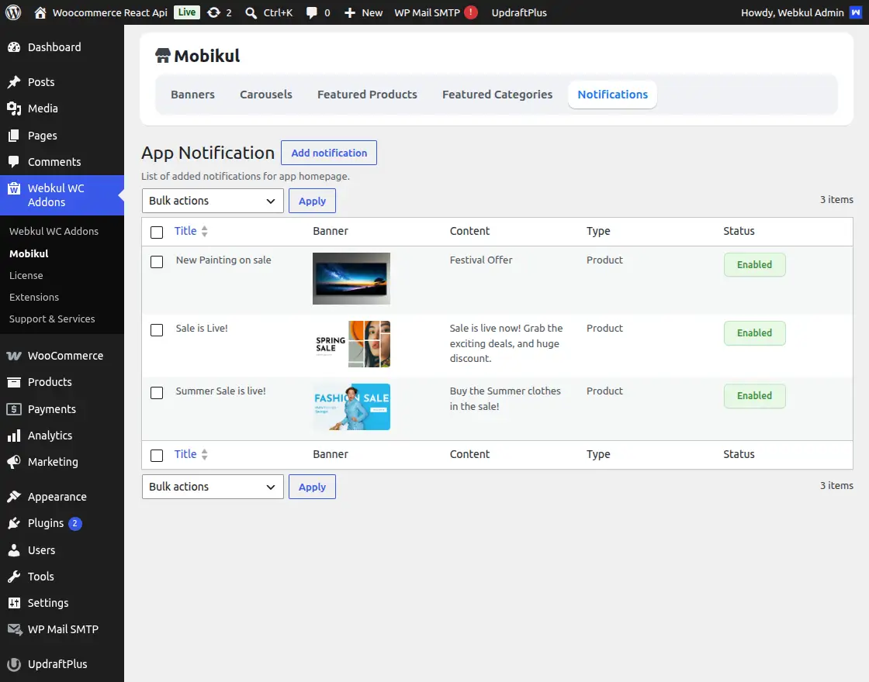Open the Mobikul submenu item
This screenshot has height=682, width=869.
(29, 253)
